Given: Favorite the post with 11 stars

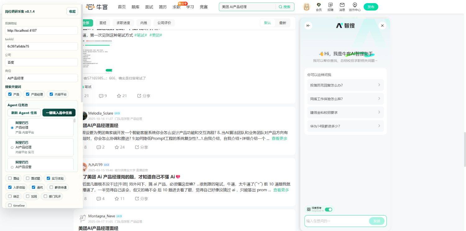Looking at the screenshot, I should tap(120, 199).
